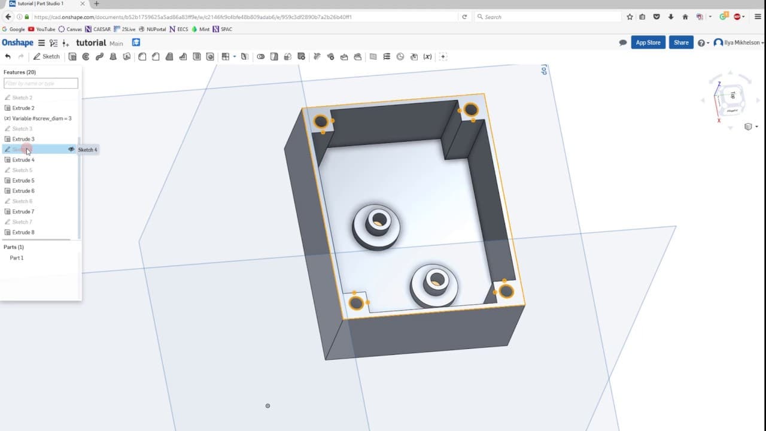
Task: Open the Help question mark menu
Action: tap(703, 43)
